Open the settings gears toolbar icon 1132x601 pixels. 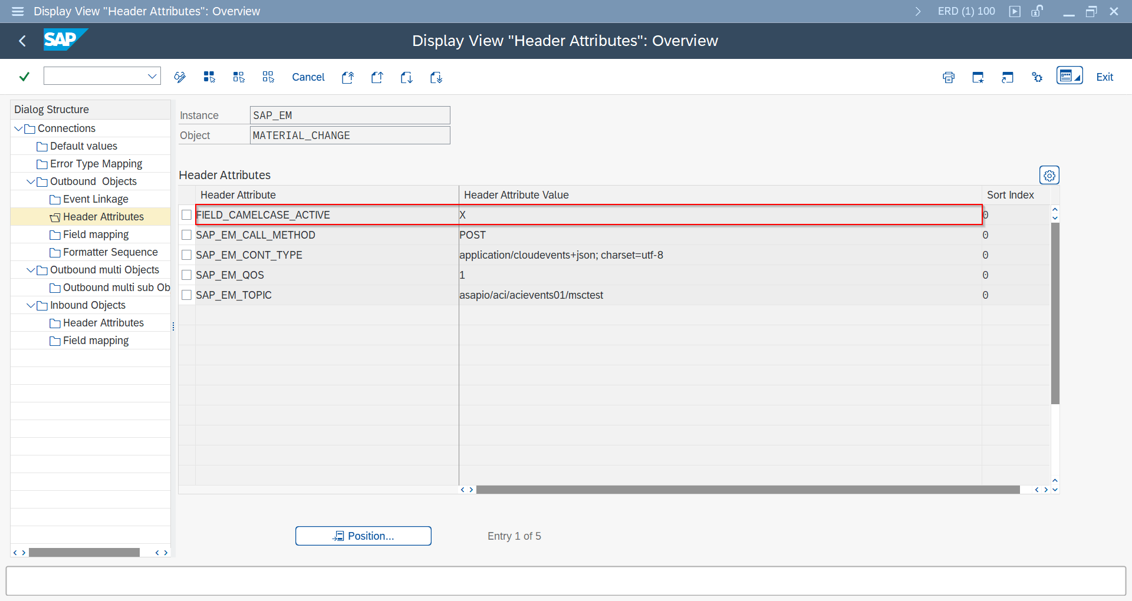pyautogui.click(x=1037, y=77)
